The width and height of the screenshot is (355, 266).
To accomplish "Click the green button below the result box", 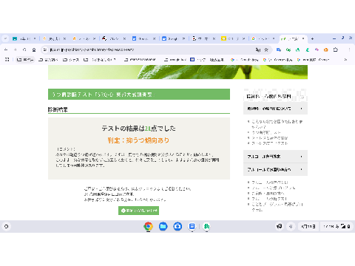I will tap(138, 211).
